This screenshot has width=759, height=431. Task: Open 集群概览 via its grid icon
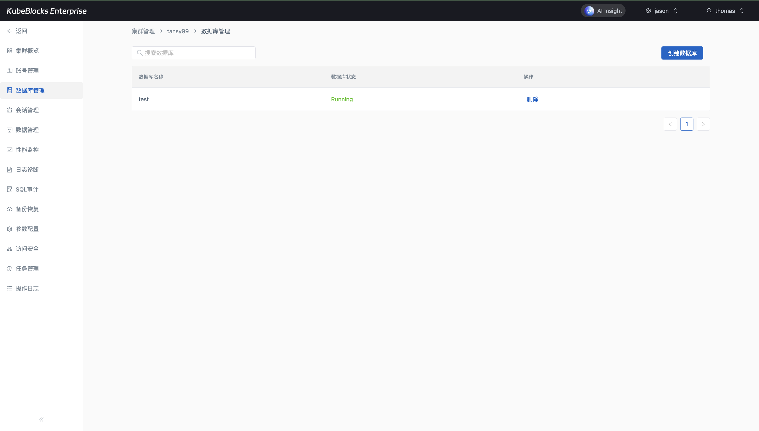click(10, 51)
